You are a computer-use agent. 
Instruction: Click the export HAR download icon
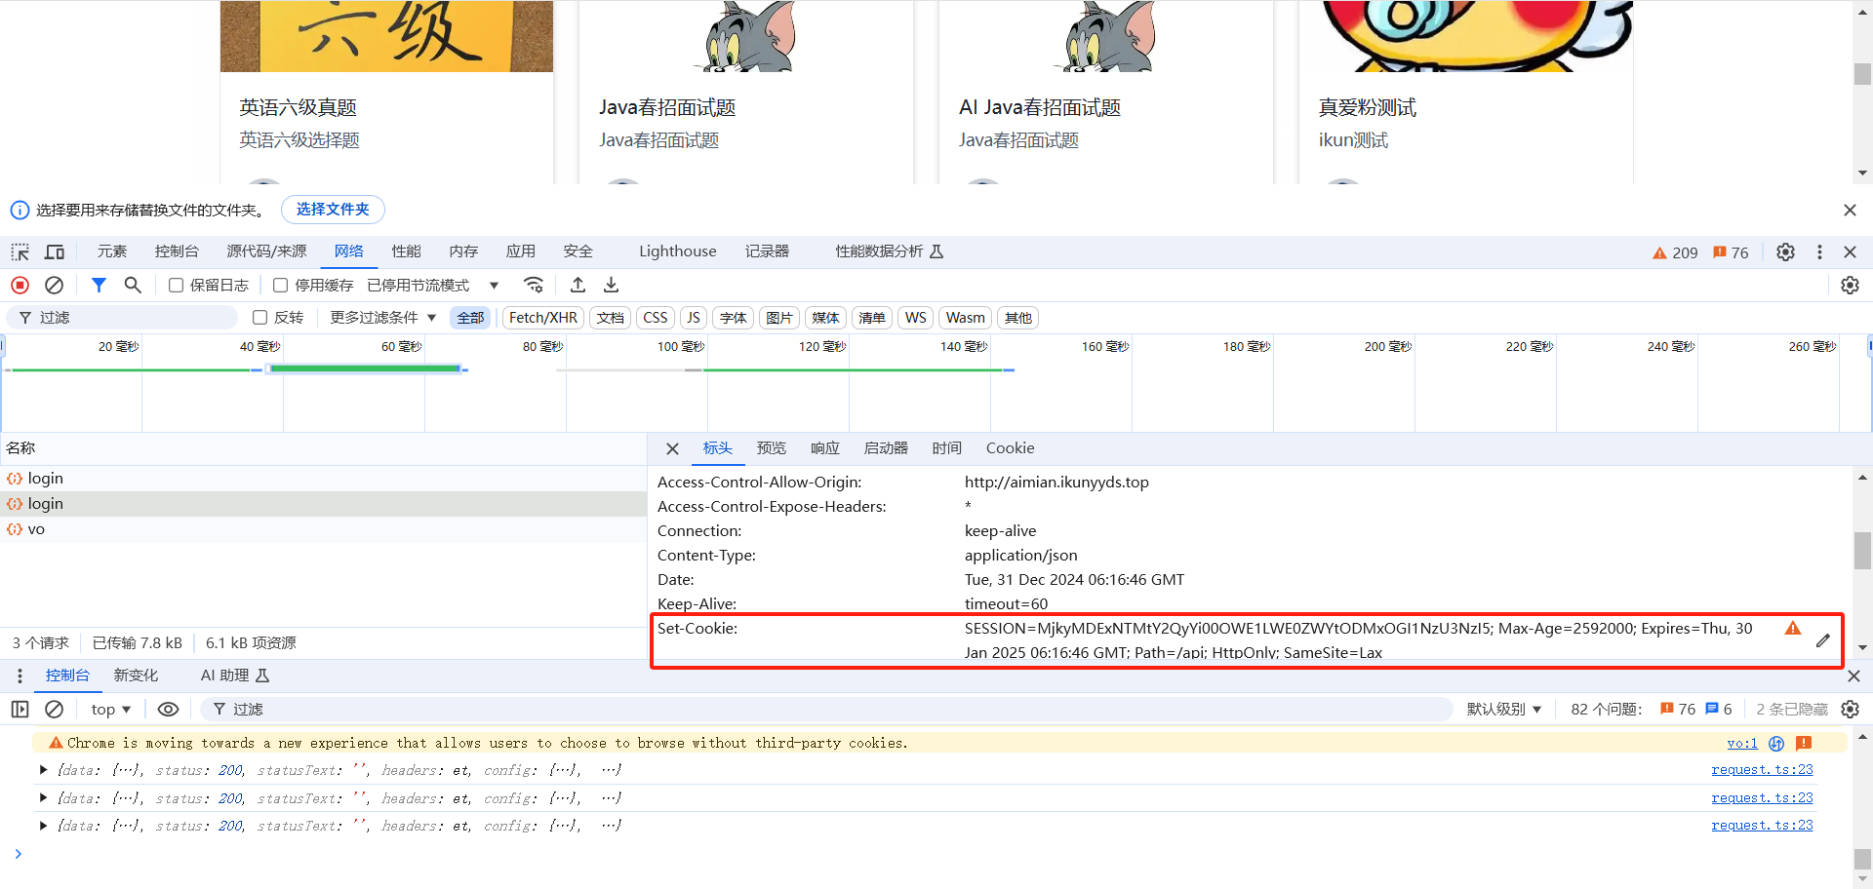coord(611,286)
